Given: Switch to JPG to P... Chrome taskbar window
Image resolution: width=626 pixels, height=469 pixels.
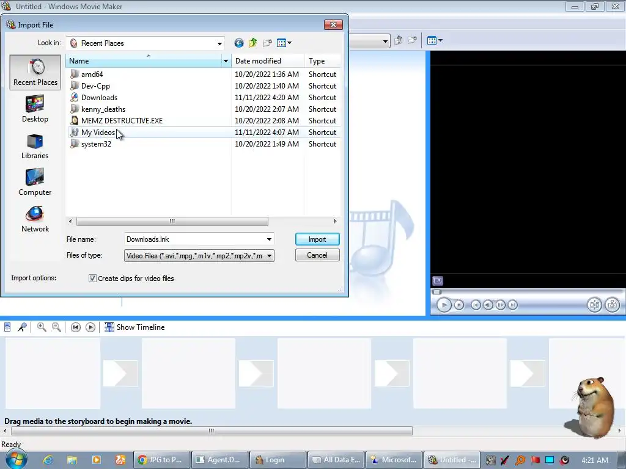Looking at the screenshot, I should coord(161,460).
